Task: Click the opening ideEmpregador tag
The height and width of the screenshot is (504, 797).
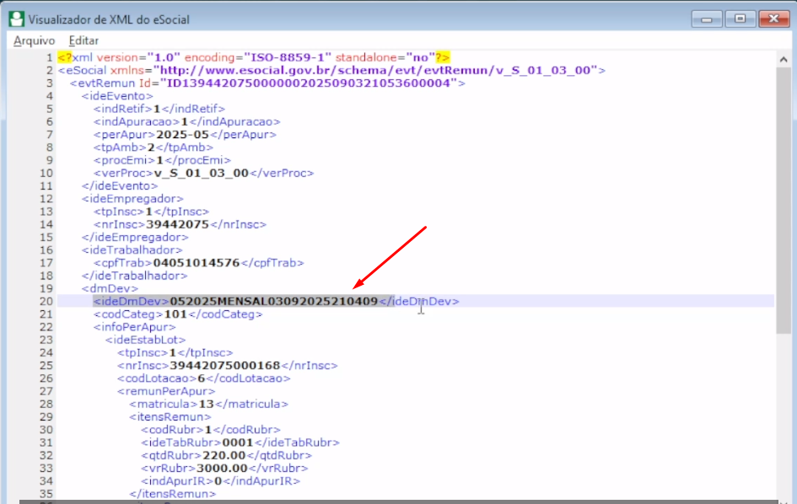Action: click(132, 199)
